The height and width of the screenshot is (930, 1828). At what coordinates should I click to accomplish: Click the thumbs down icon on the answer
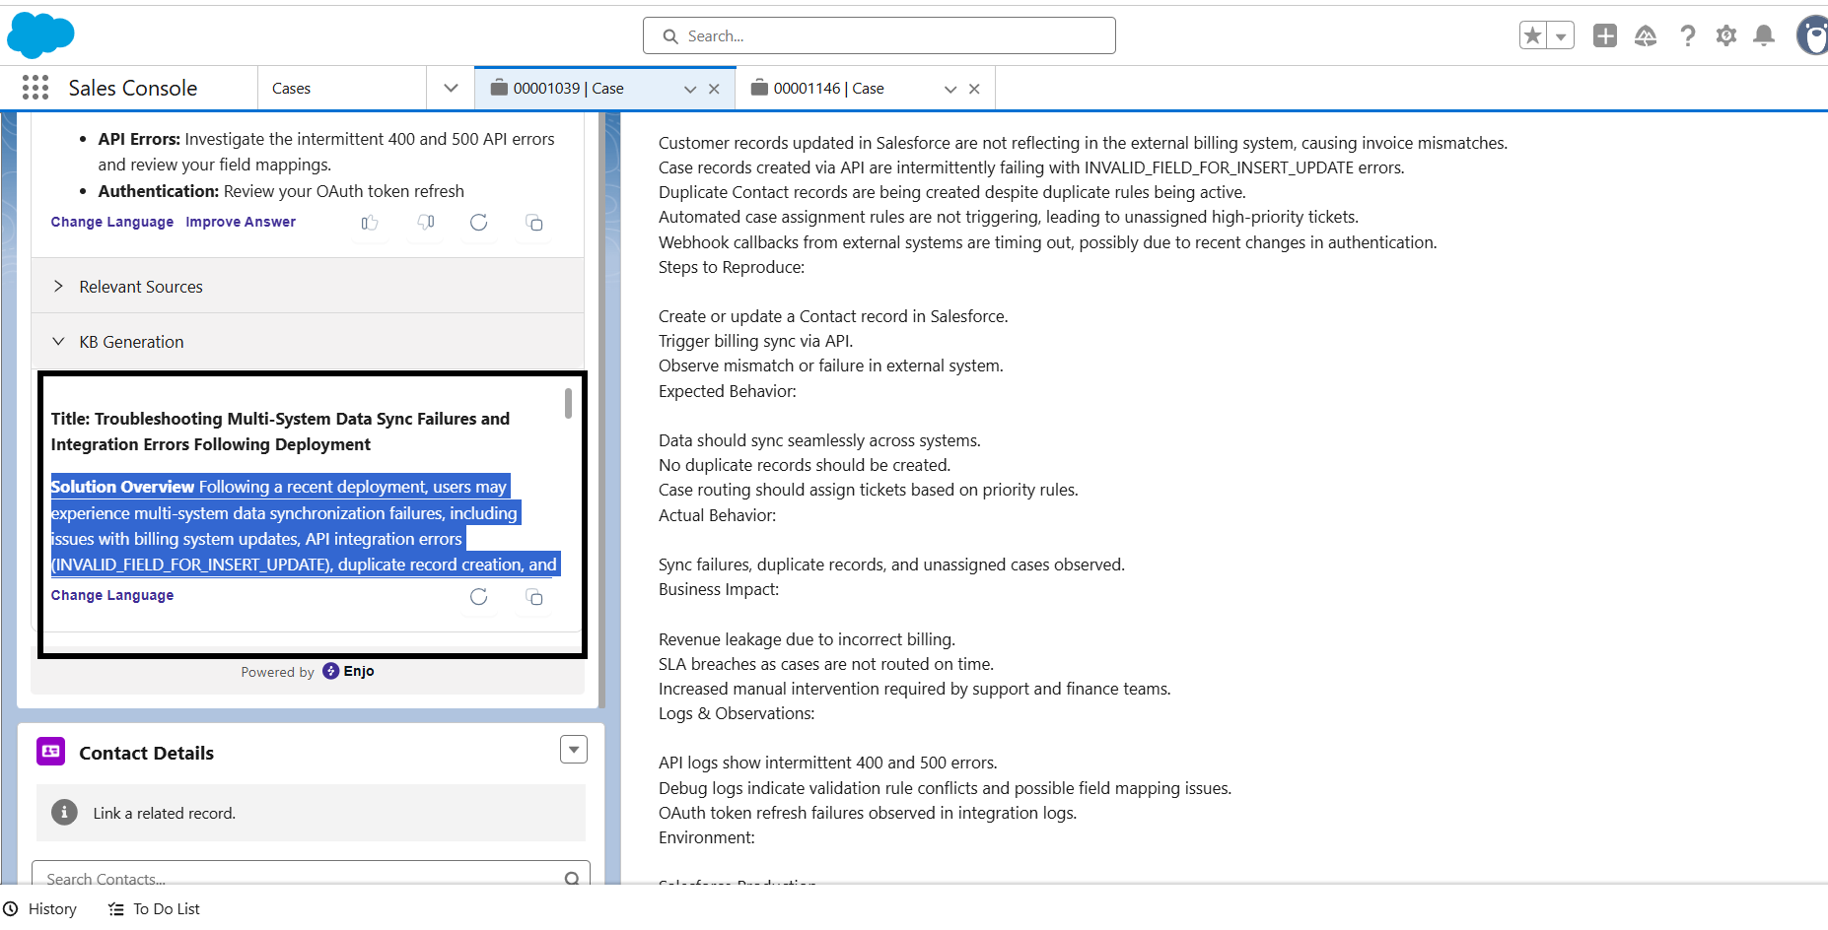pyautogui.click(x=426, y=223)
